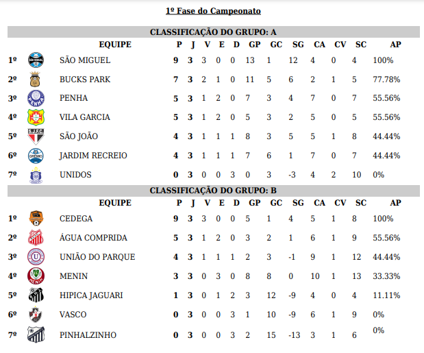Click the Penha team logo
Viewport: 424px width, 353px height.
click(36, 99)
